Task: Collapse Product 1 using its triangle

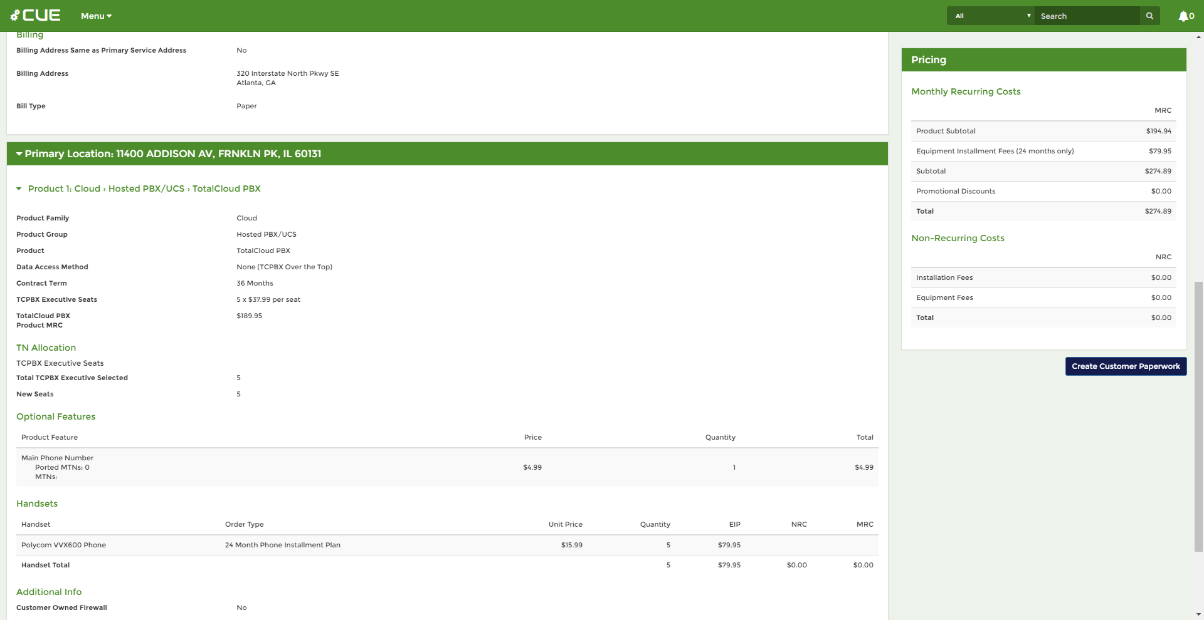Action: 19,189
